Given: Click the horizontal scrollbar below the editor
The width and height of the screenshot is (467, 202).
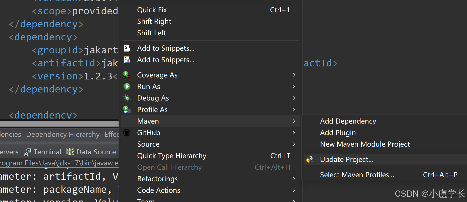Looking at the screenshot, I should [59, 123].
